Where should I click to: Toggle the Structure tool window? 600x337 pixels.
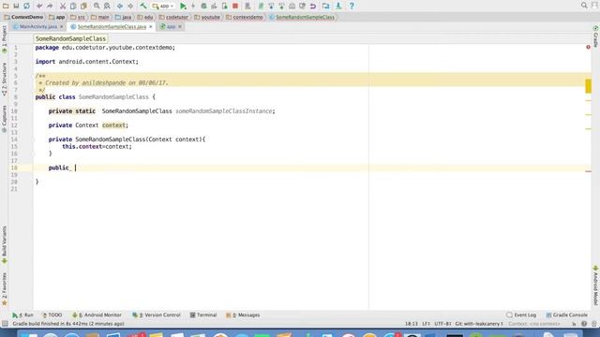pos(4,79)
